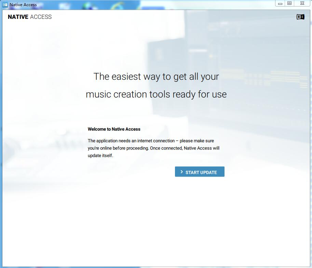Screen dimensions: 312x268
Task: Click the Native Instruments logo top-right
Action: click(300, 17)
